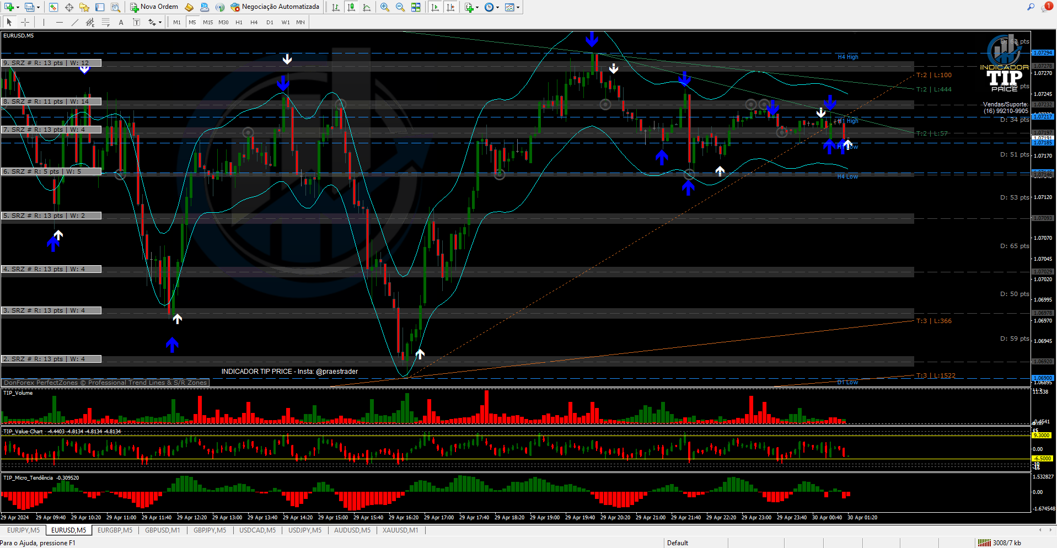Click the Negociação Automatizada button
1057x548 pixels.
(x=275, y=7)
